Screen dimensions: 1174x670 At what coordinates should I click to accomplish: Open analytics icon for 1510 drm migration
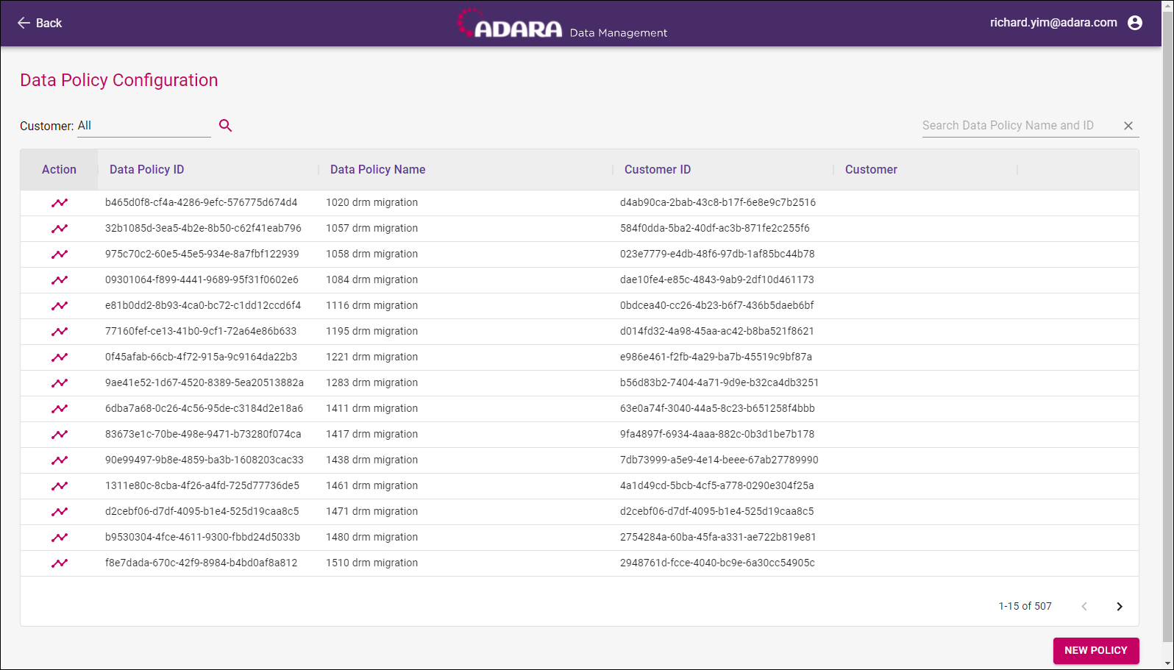[60, 563]
